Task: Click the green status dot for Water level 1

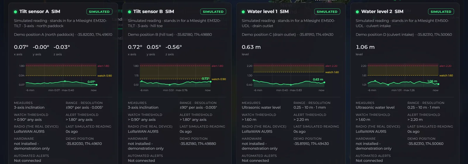Action: [243, 12]
